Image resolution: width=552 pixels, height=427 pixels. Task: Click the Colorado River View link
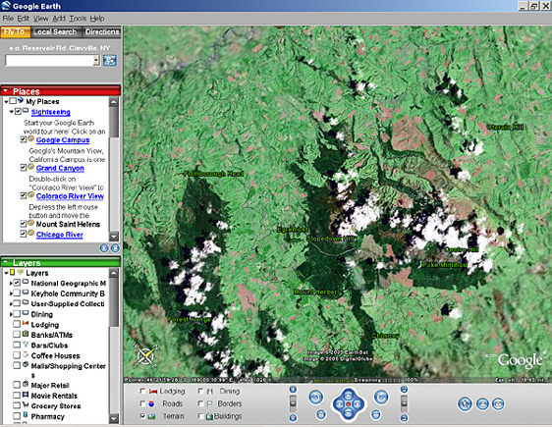(x=70, y=196)
